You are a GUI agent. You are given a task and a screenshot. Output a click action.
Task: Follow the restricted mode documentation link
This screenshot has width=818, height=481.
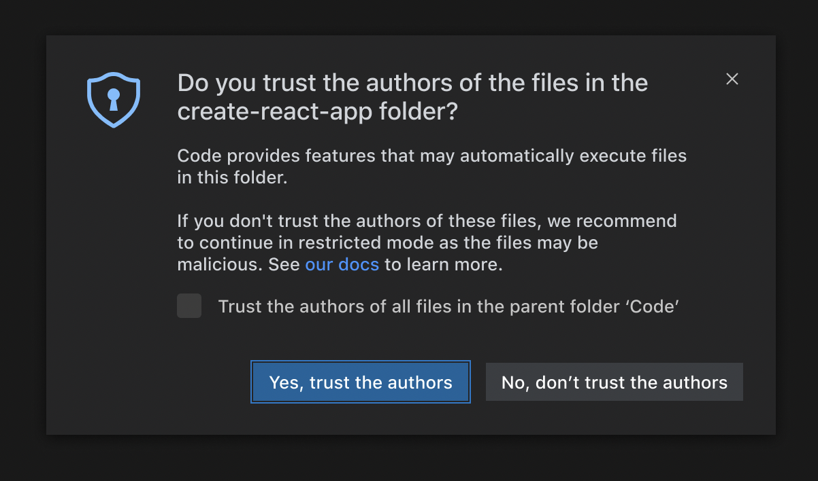point(342,264)
